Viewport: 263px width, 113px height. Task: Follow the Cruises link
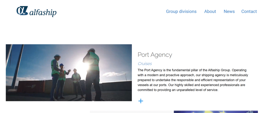[145, 64]
